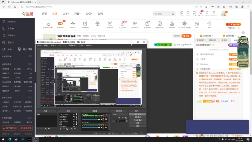
Task: Click the orange PC客户端 button
Action: click(x=233, y=24)
